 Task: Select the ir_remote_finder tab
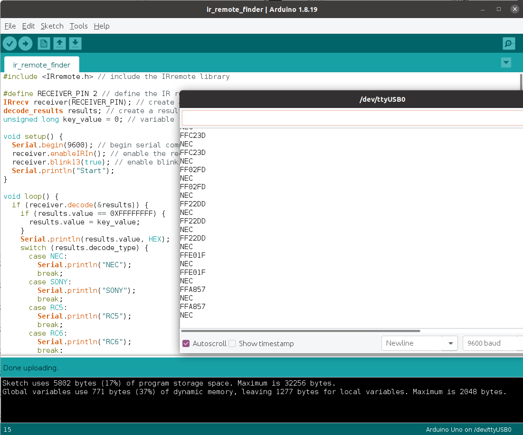point(42,65)
